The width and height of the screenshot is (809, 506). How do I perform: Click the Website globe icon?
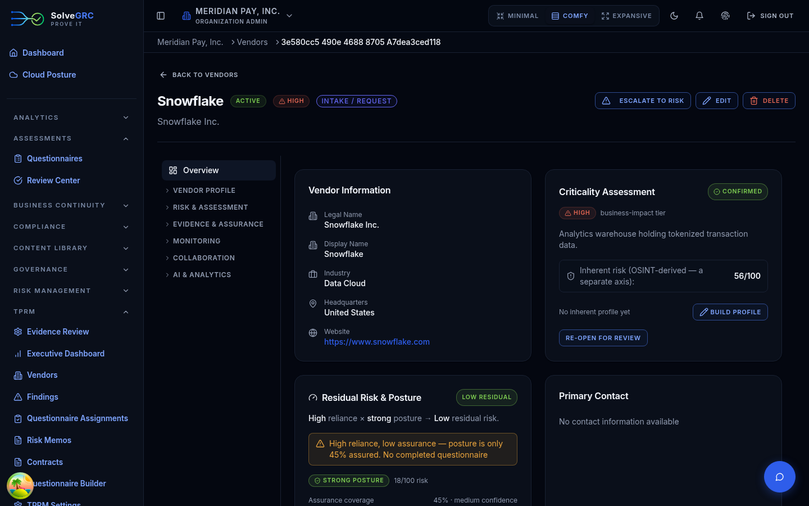pyautogui.click(x=313, y=333)
